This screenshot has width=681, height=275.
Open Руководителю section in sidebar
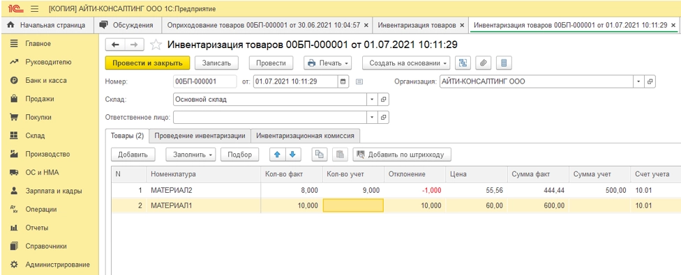point(47,62)
